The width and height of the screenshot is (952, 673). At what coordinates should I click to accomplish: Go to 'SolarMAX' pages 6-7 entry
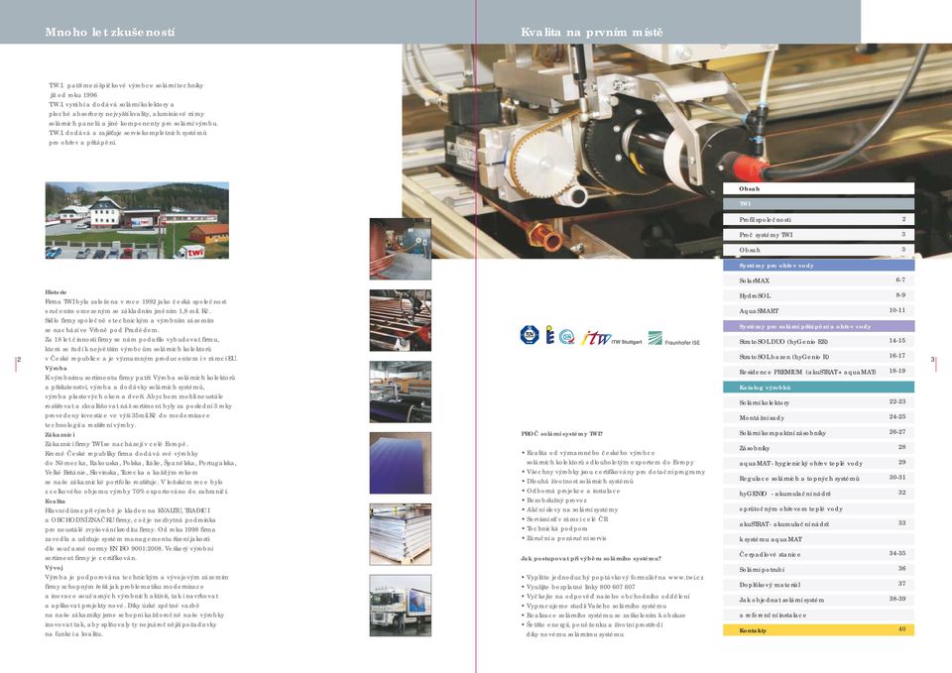[818, 280]
